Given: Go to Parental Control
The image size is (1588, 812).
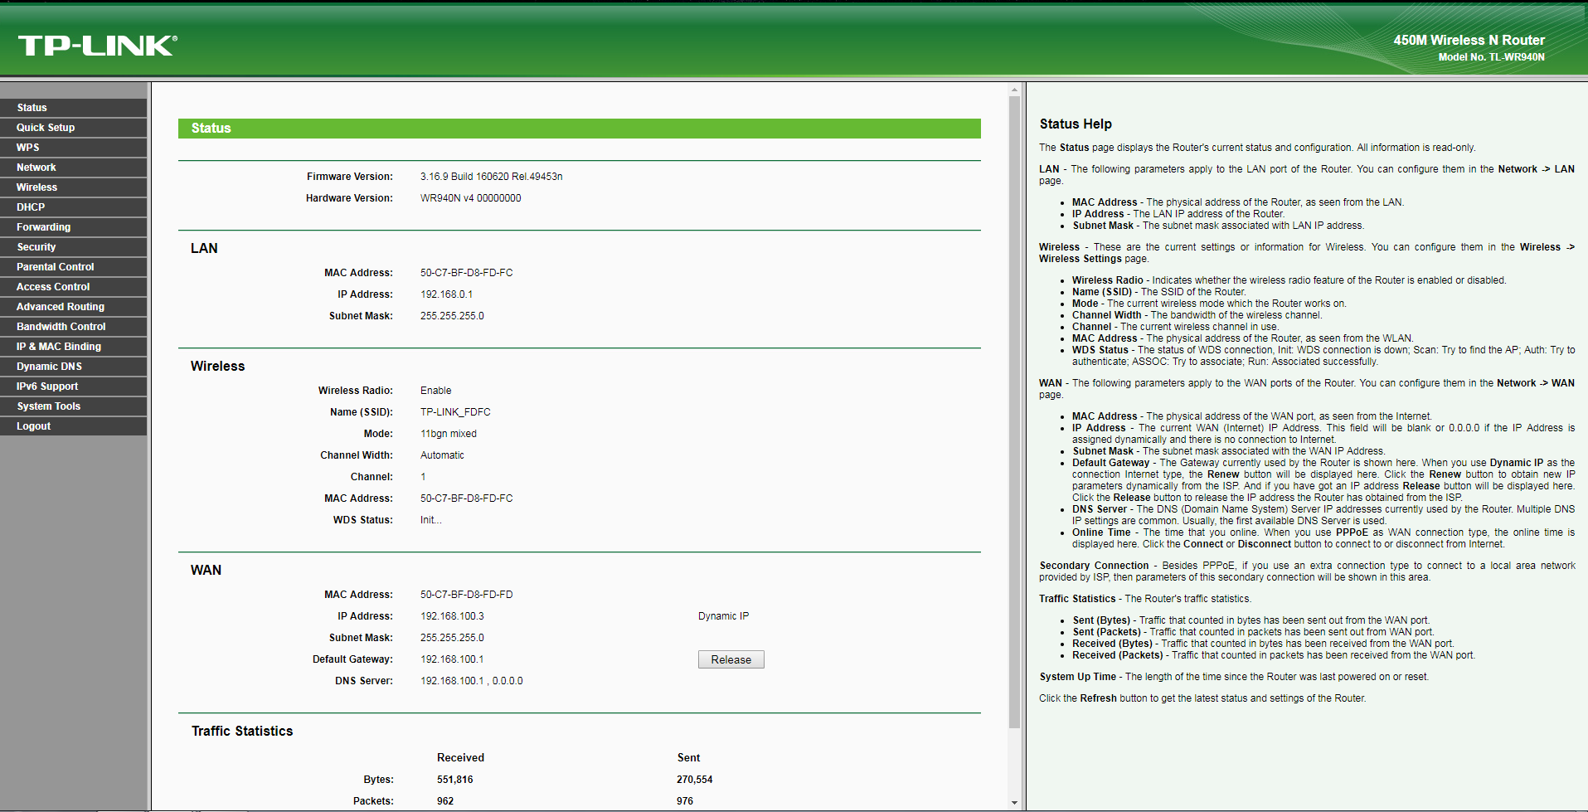Looking at the screenshot, I should (x=73, y=267).
